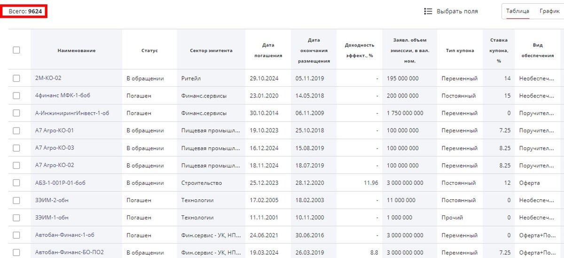Open the bond 4финанс МФК-1-боб

click(x=63, y=96)
